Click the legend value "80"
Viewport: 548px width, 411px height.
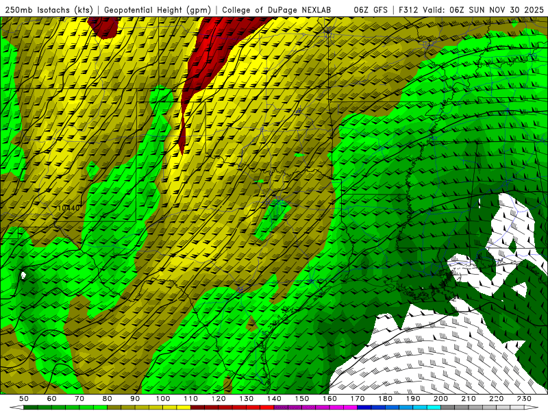[x=108, y=399]
